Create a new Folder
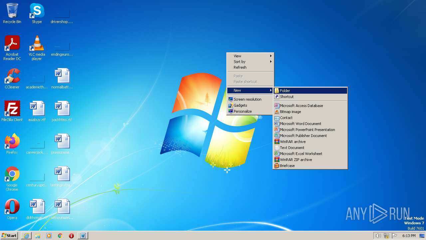The image size is (426, 240). 311,91
